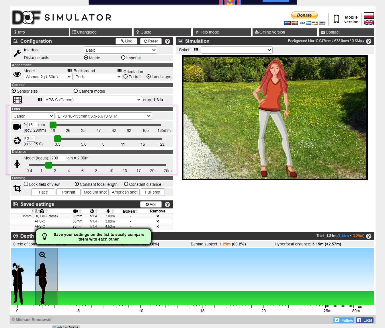Open the Bokeh grid picker icon
Image resolution: width=385 pixels, height=328 pixels.
(x=196, y=50)
